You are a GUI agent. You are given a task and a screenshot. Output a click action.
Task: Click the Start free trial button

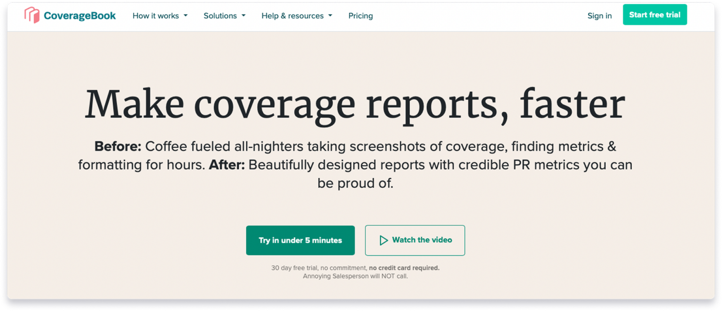coord(655,15)
